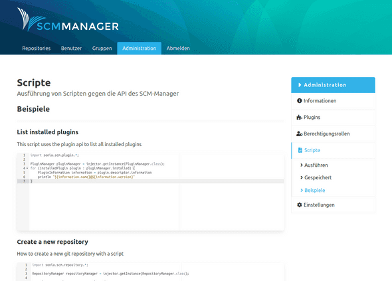392x281 pixels.
Task: Open the Plugins sidebar entry
Action: [333, 118]
